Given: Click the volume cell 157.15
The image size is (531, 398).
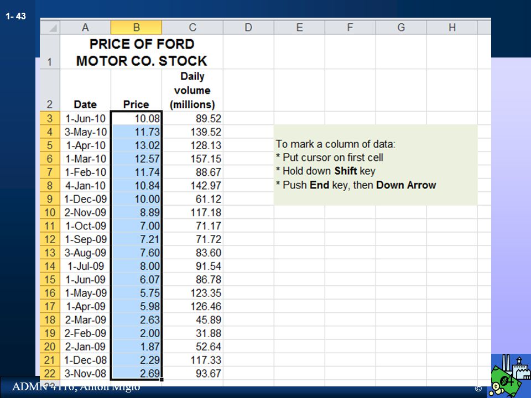Looking at the screenshot, I should pyautogui.click(x=192, y=159).
